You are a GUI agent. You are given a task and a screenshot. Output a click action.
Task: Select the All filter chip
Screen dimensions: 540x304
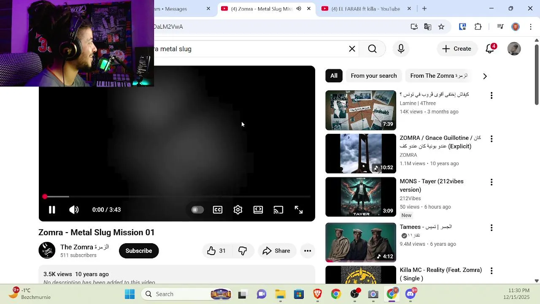334,76
